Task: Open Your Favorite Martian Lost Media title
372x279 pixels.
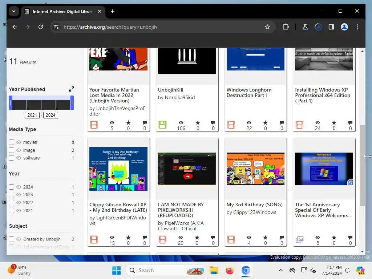Action: tap(114, 95)
